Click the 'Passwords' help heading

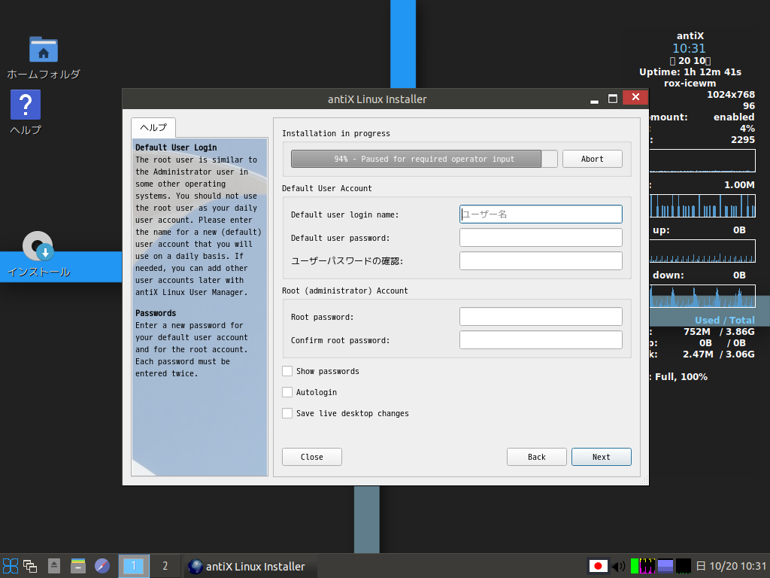(x=156, y=313)
